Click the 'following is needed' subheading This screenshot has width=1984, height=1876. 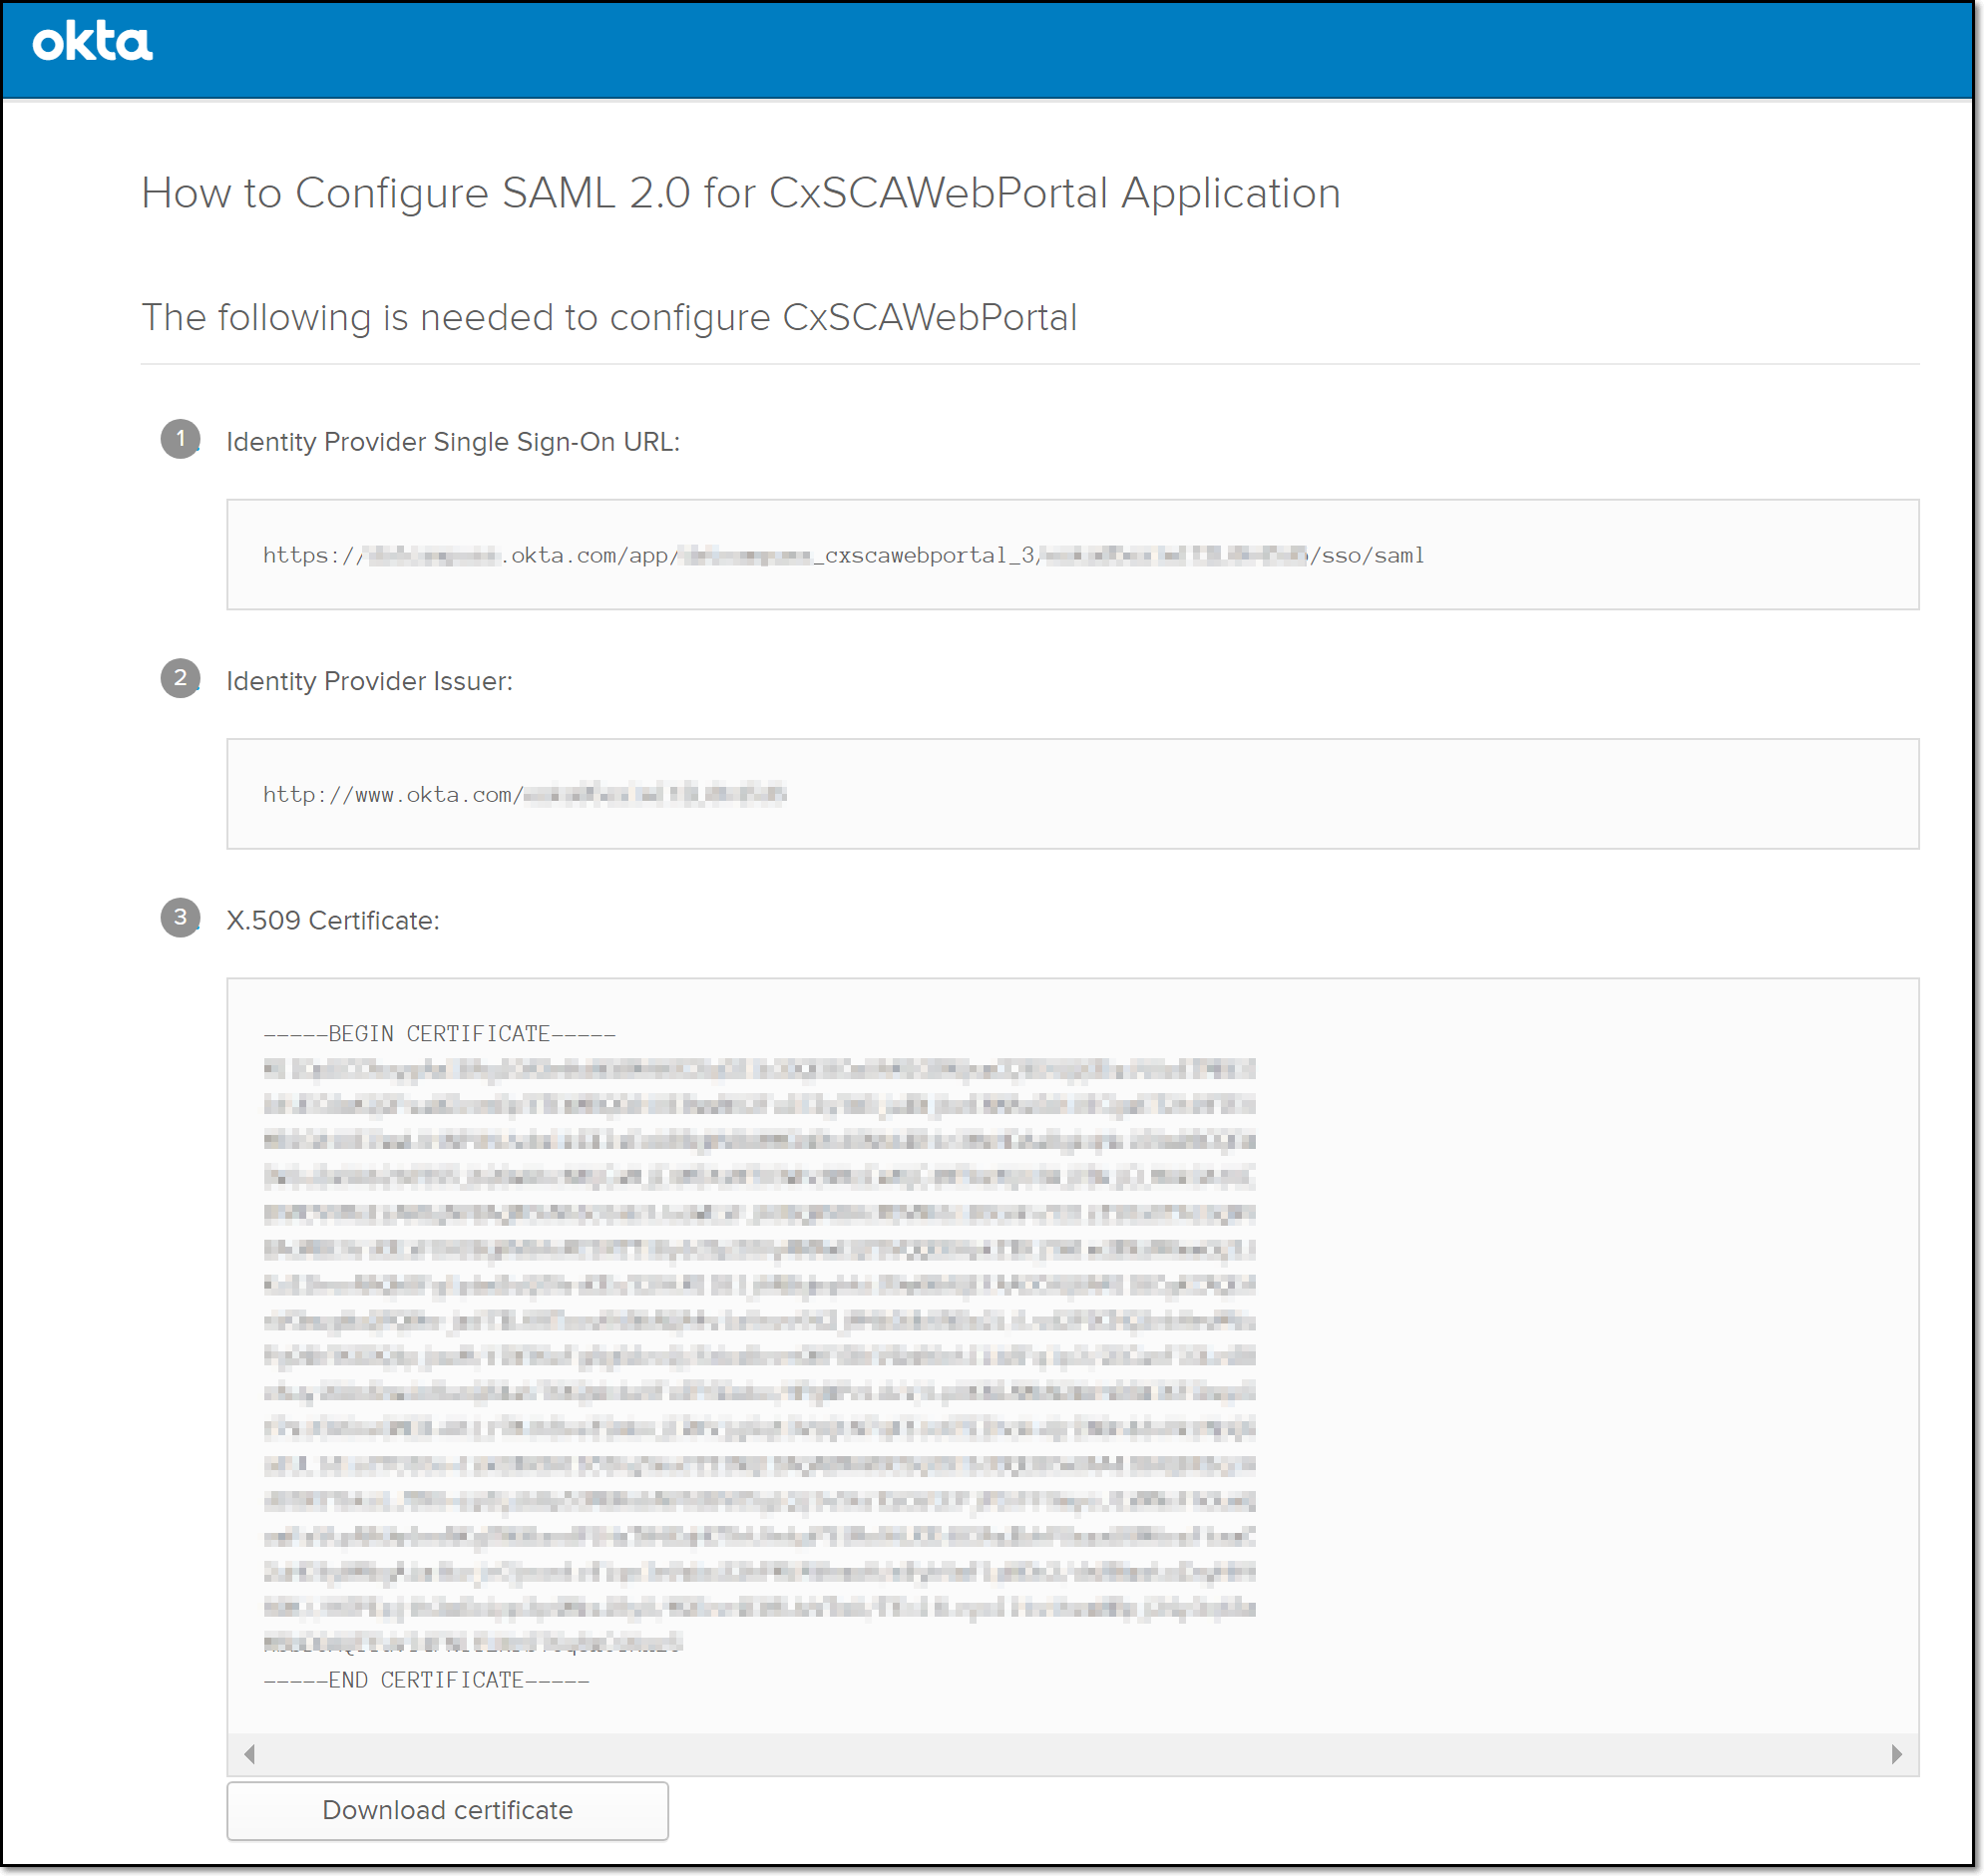click(x=609, y=317)
